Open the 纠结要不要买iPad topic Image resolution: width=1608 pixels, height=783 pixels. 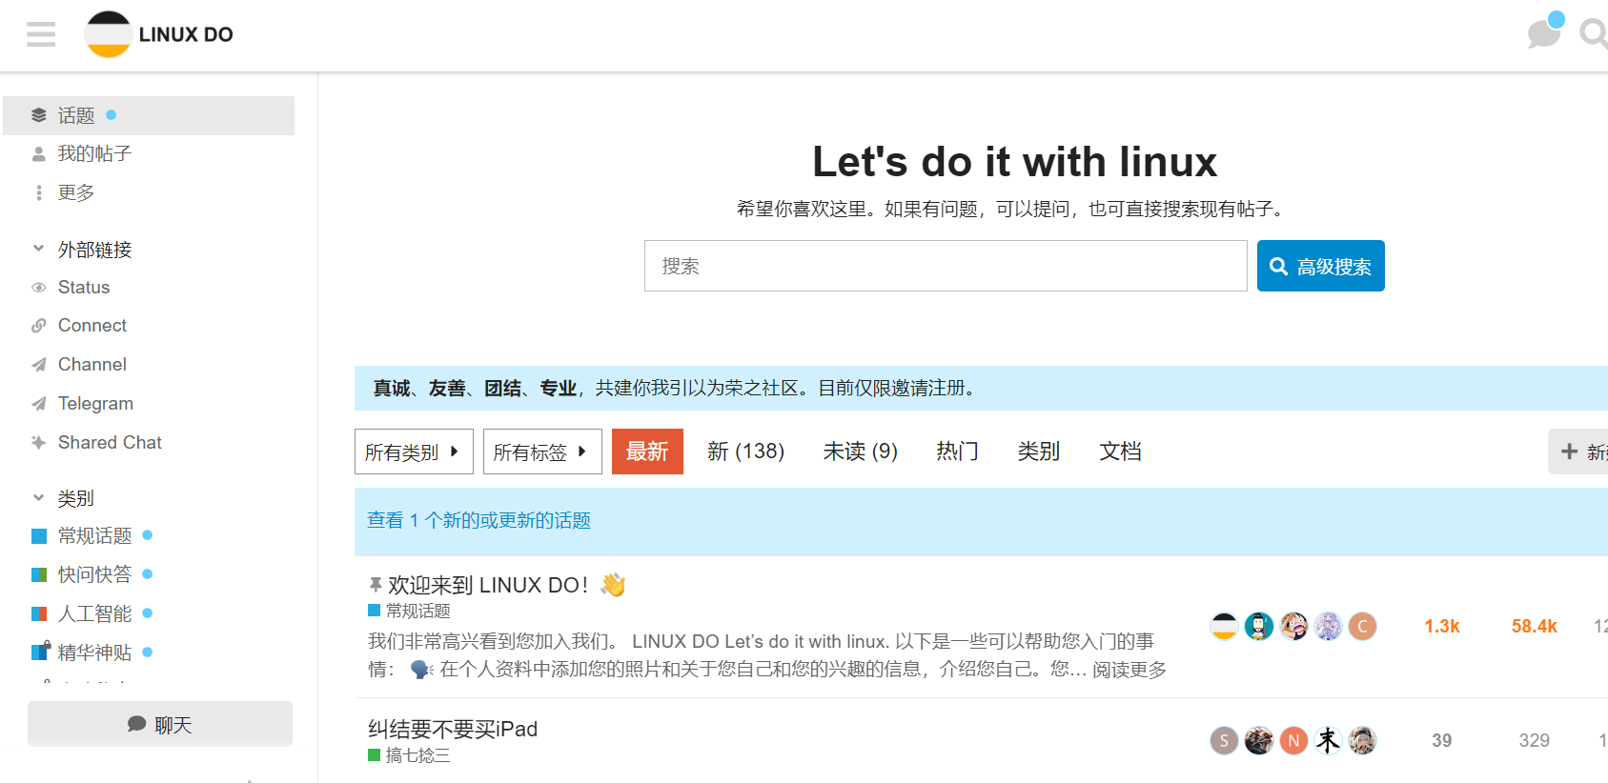pyautogui.click(x=453, y=729)
